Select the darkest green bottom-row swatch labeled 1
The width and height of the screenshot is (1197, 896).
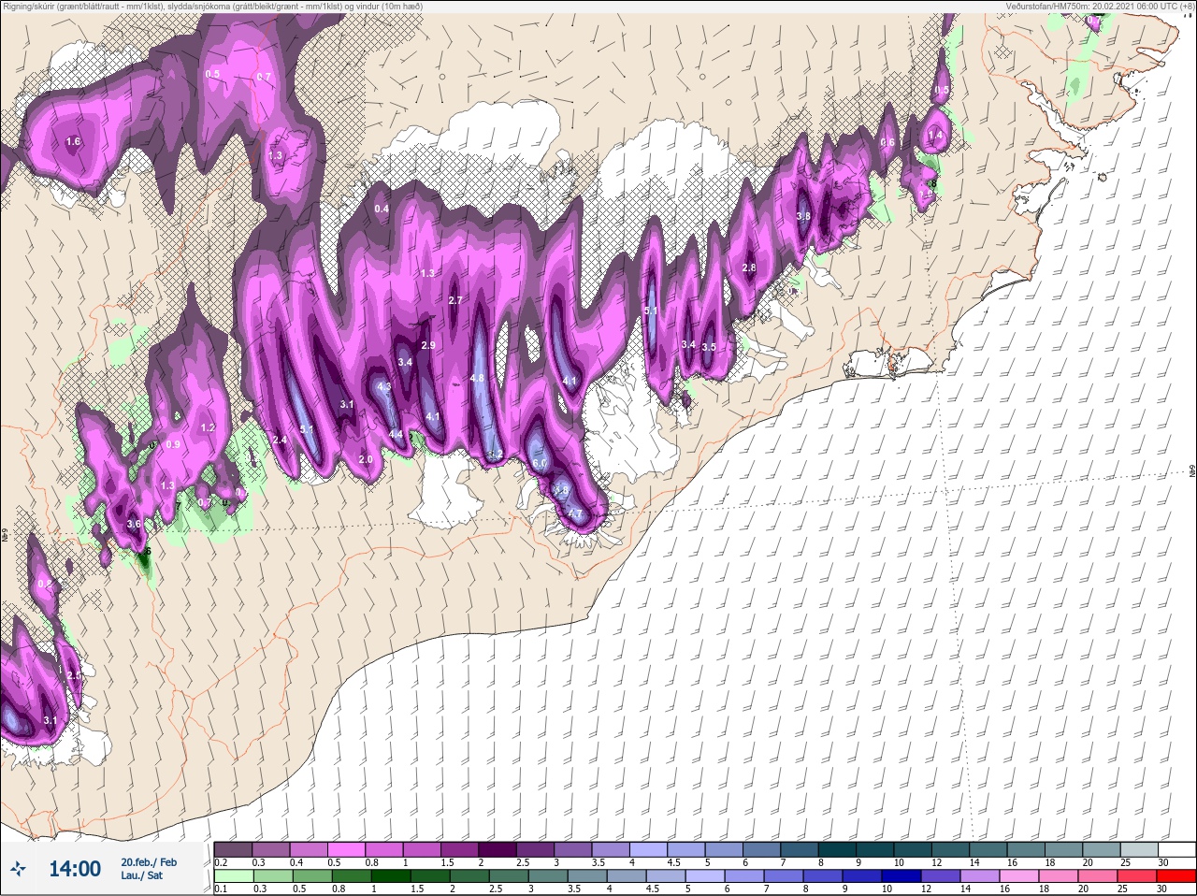(390, 876)
